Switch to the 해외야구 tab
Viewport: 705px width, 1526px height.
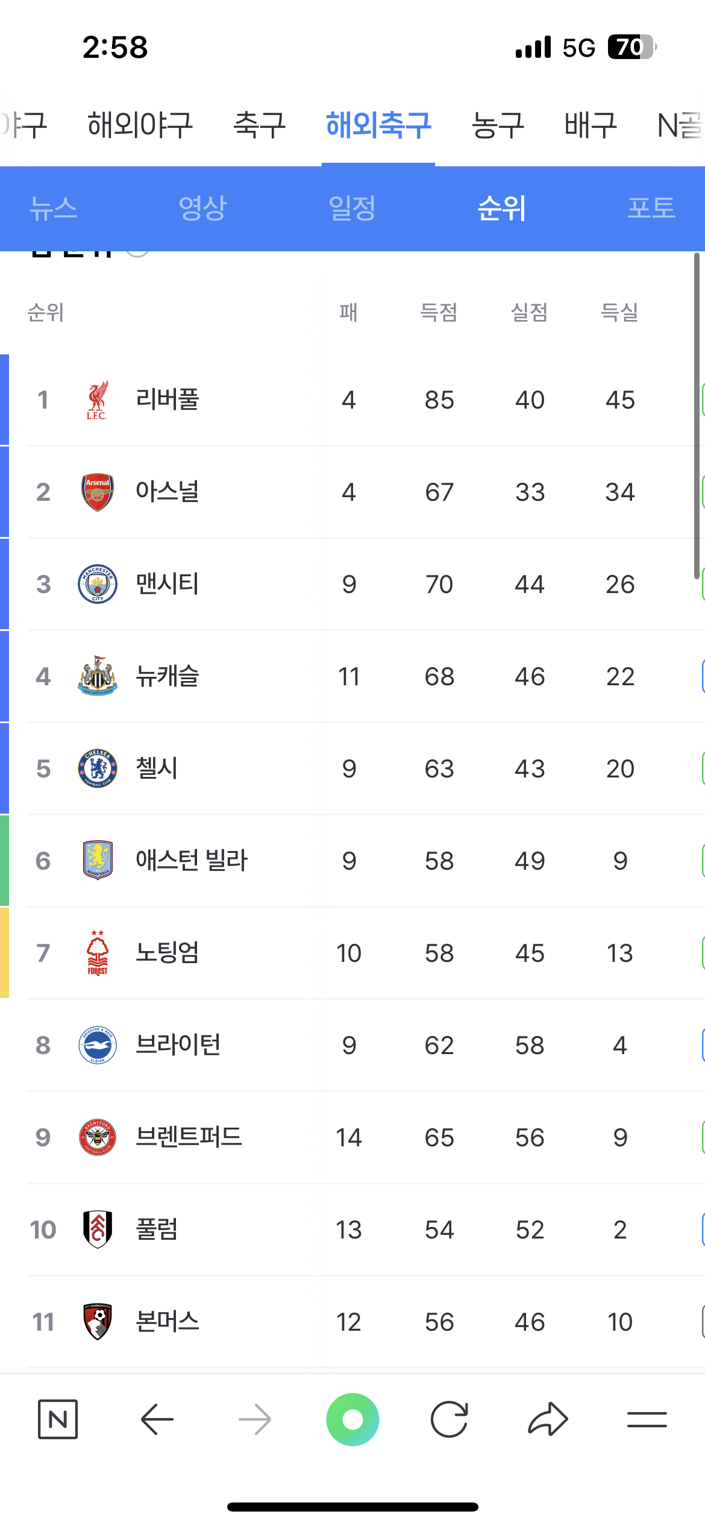[140, 125]
